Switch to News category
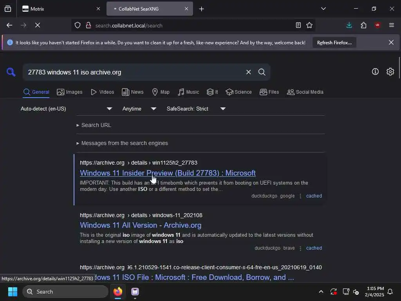The height and width of the screenshot is (301, 401). [x=133, y=92]
